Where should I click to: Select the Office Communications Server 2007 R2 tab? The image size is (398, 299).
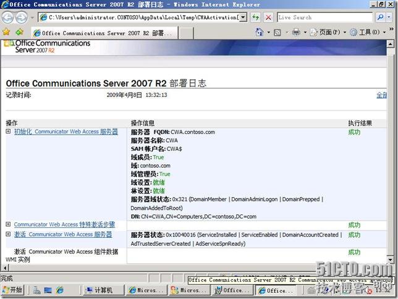[105, 33]
